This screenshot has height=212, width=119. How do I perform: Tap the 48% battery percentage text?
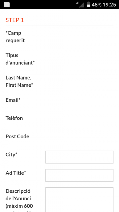97,5
